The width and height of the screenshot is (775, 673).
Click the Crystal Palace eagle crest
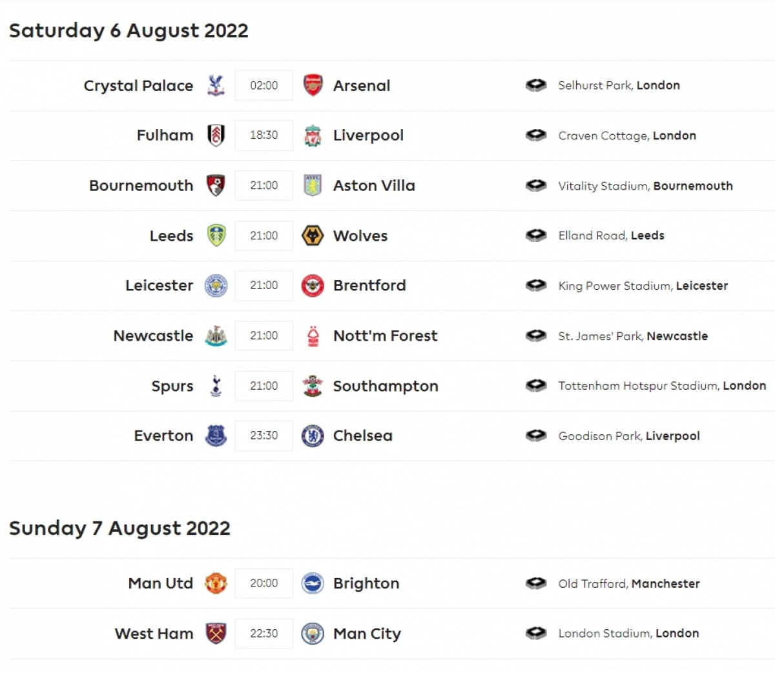pos(216,85)
